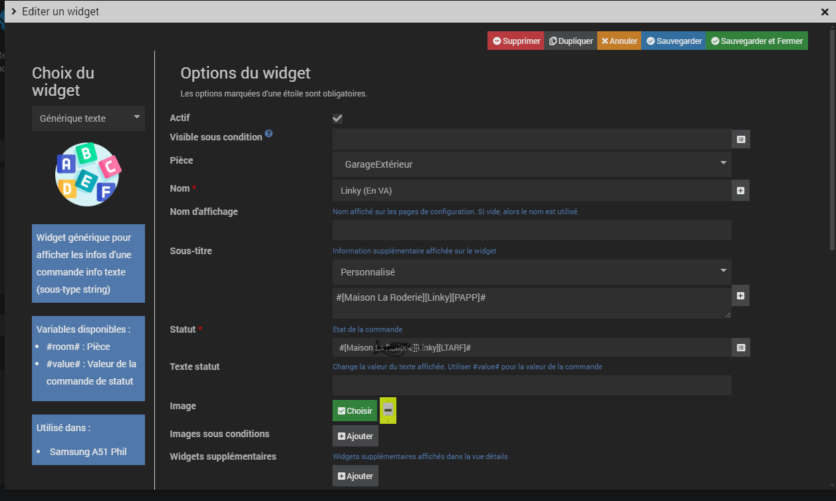Click Sauvegarder et Fermer
The height and width of the screenshot is (501, 836).
click(756, 41)
